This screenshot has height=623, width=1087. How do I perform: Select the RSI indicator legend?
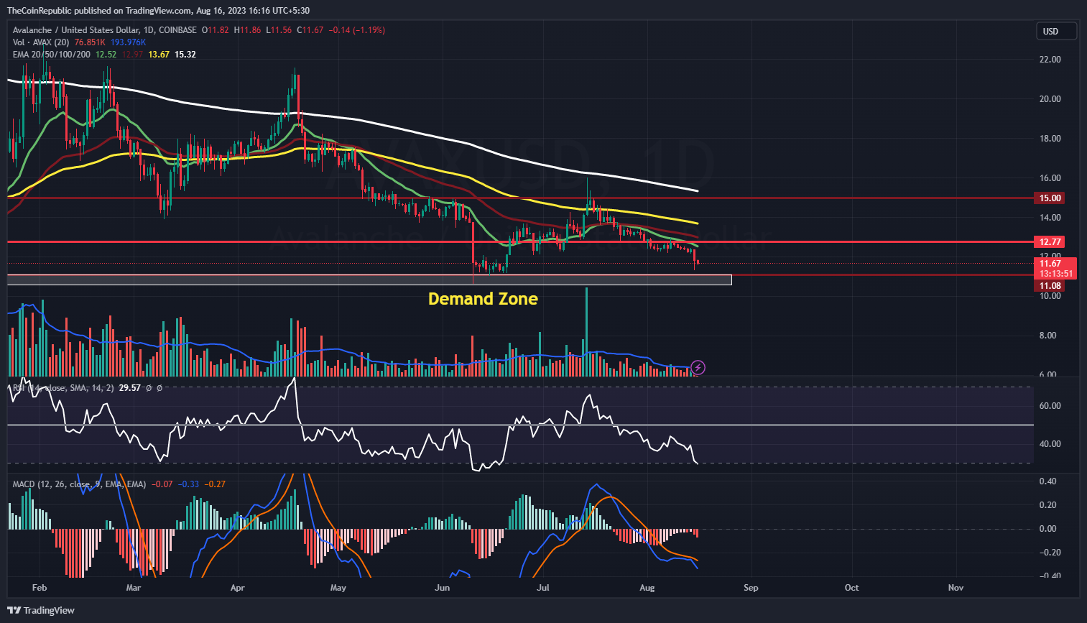point(63,388)
